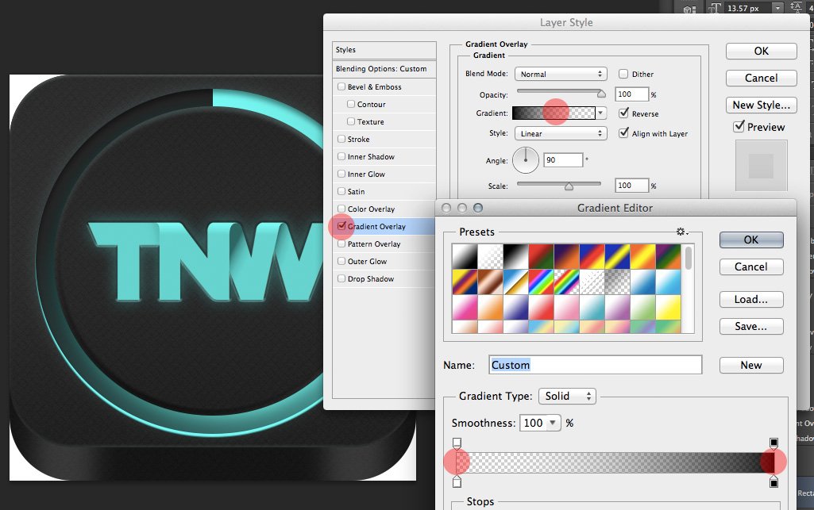The height and width of the screenshot is (510, 814).
Task: Choose the foreground-to-transparent checkered preset
Action: point(490,256)
